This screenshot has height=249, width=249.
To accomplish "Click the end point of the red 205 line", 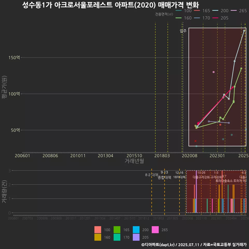I will coord(233,87).
